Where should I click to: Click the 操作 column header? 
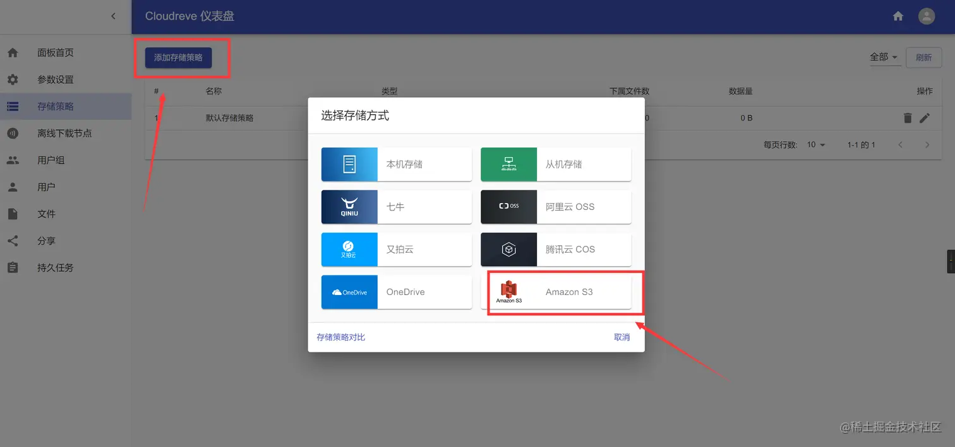point(925,91)
